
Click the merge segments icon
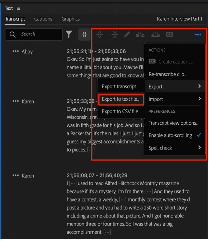(115, 34)
